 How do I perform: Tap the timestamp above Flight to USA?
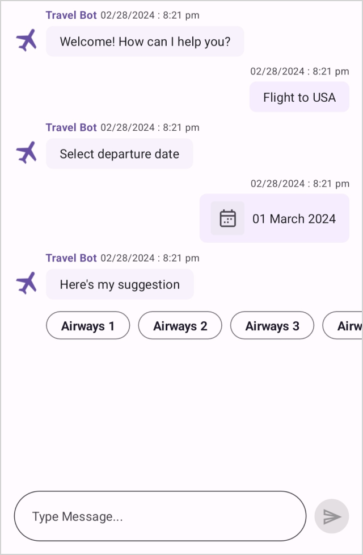click(x=299, y=72)
